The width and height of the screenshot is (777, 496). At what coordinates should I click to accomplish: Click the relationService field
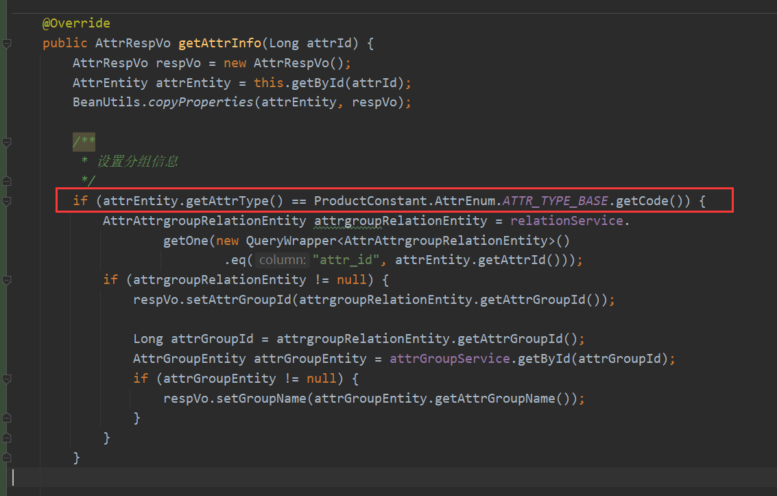pyautogui.click(x=566, y=220)
